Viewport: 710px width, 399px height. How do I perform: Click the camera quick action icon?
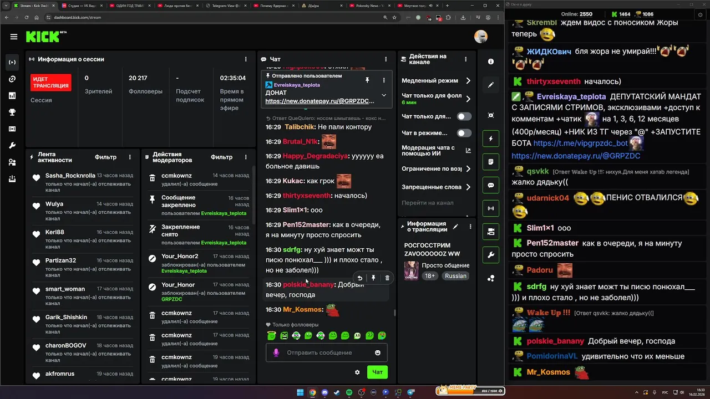(x=491, y=232)
